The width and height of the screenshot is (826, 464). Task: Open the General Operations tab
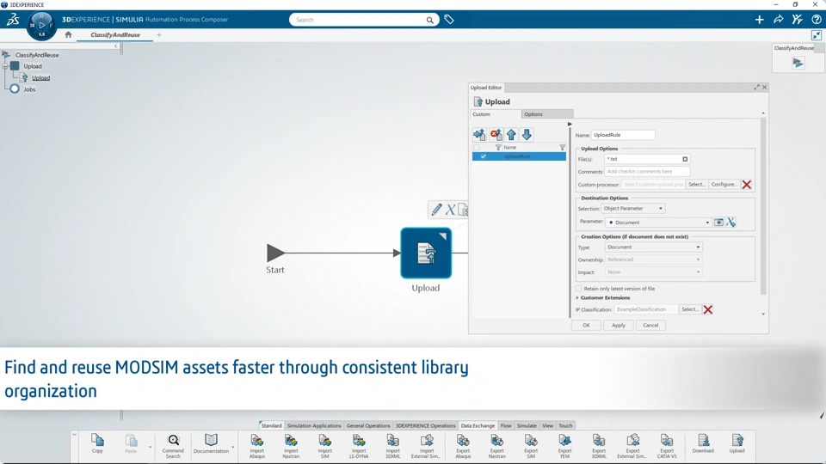tap(368, 425)
